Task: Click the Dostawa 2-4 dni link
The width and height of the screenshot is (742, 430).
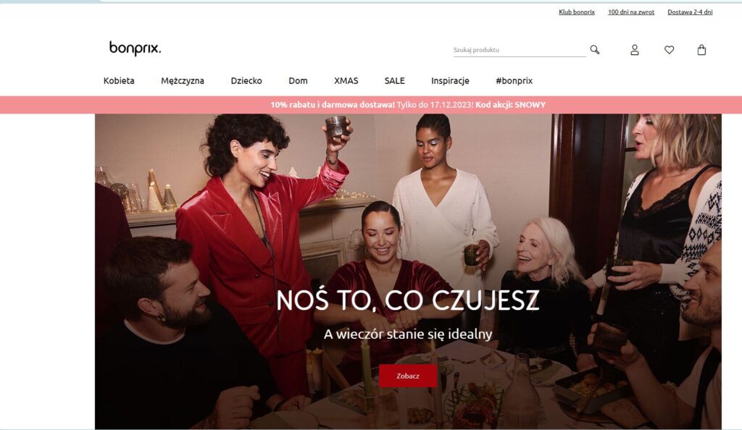Action: [x=690, y=12]
